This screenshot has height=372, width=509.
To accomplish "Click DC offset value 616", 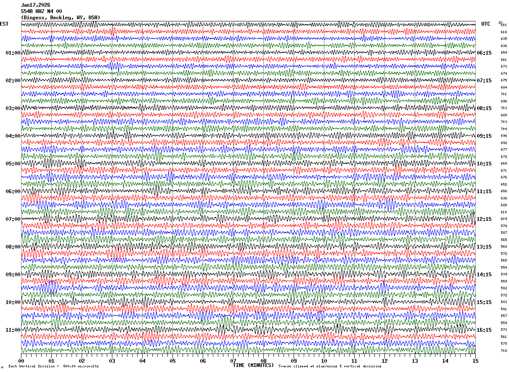I will click(504, 32).
